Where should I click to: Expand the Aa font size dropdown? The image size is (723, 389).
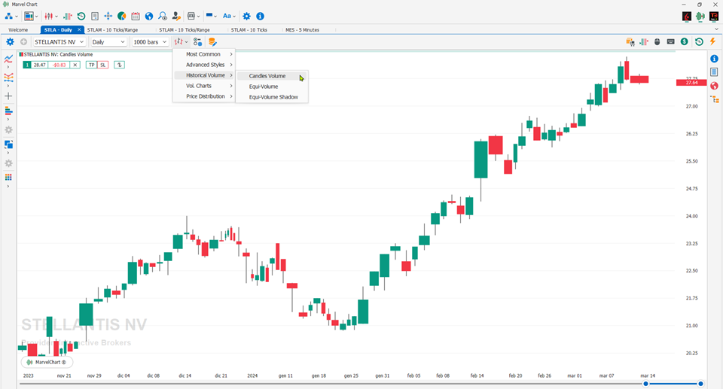coord(229,16)
